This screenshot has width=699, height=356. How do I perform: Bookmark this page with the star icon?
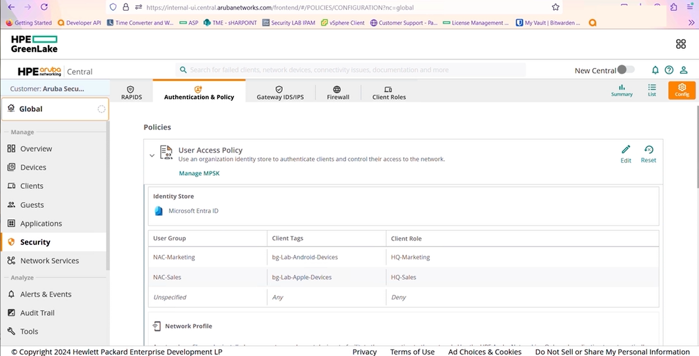(556, 7)
